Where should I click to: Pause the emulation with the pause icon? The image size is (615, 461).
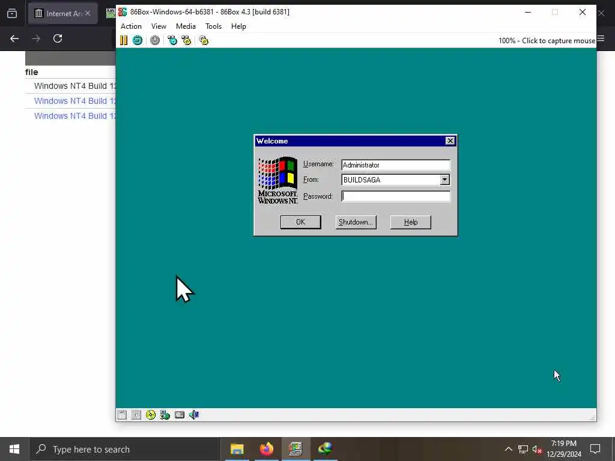click(x=124, y=40)
